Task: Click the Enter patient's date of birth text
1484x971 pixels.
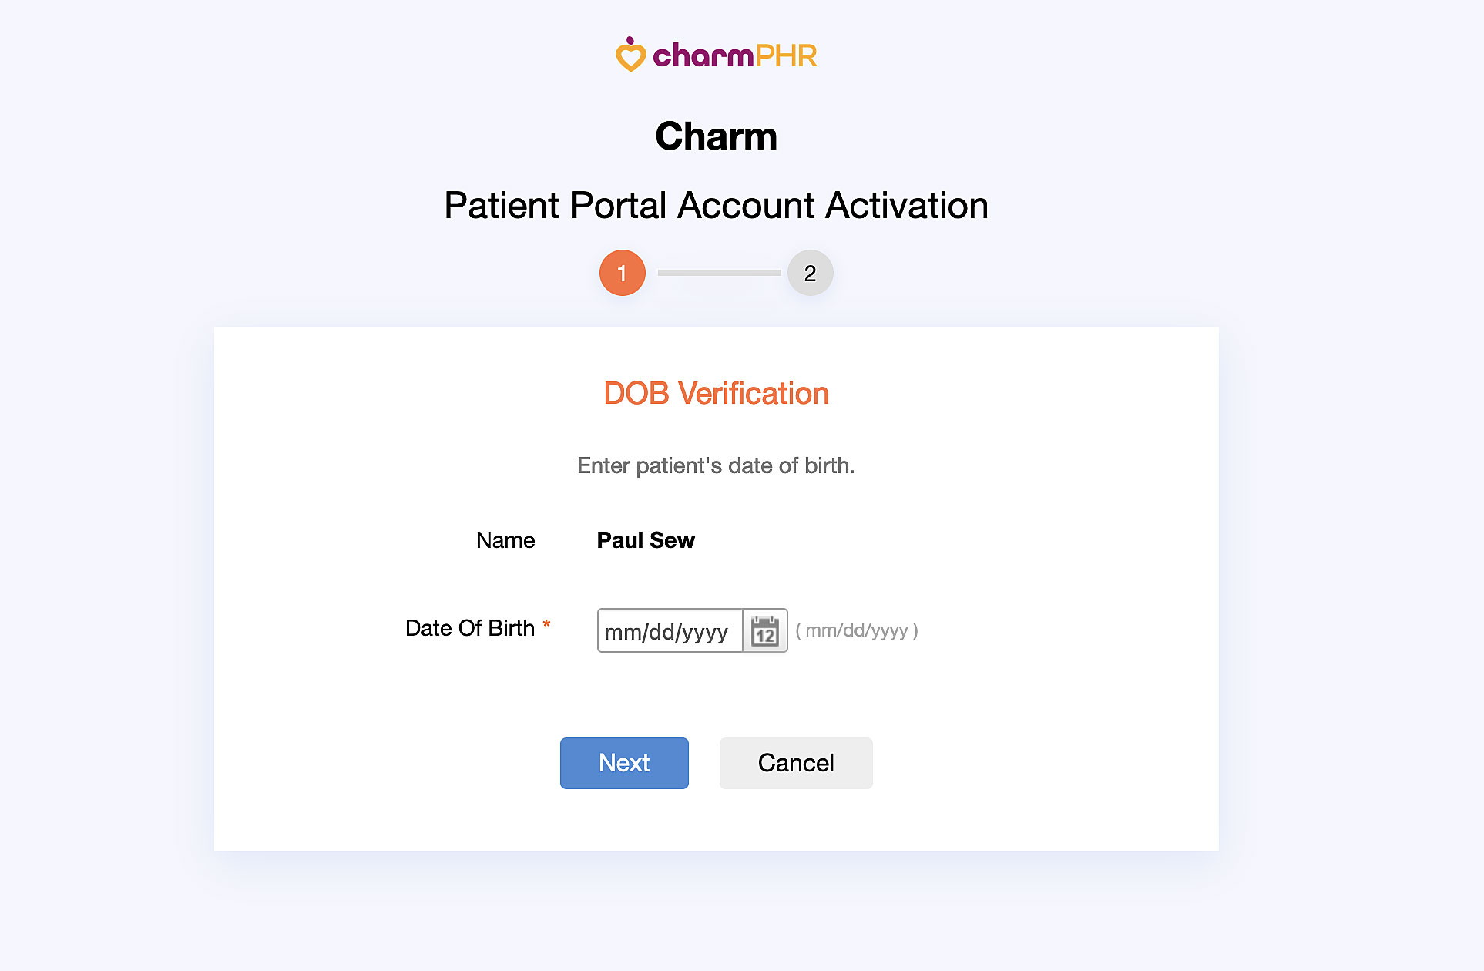Action: (716, 465)
